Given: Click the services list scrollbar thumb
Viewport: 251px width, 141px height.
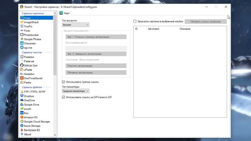Looking at the screenshot, I should pos(55,45).
